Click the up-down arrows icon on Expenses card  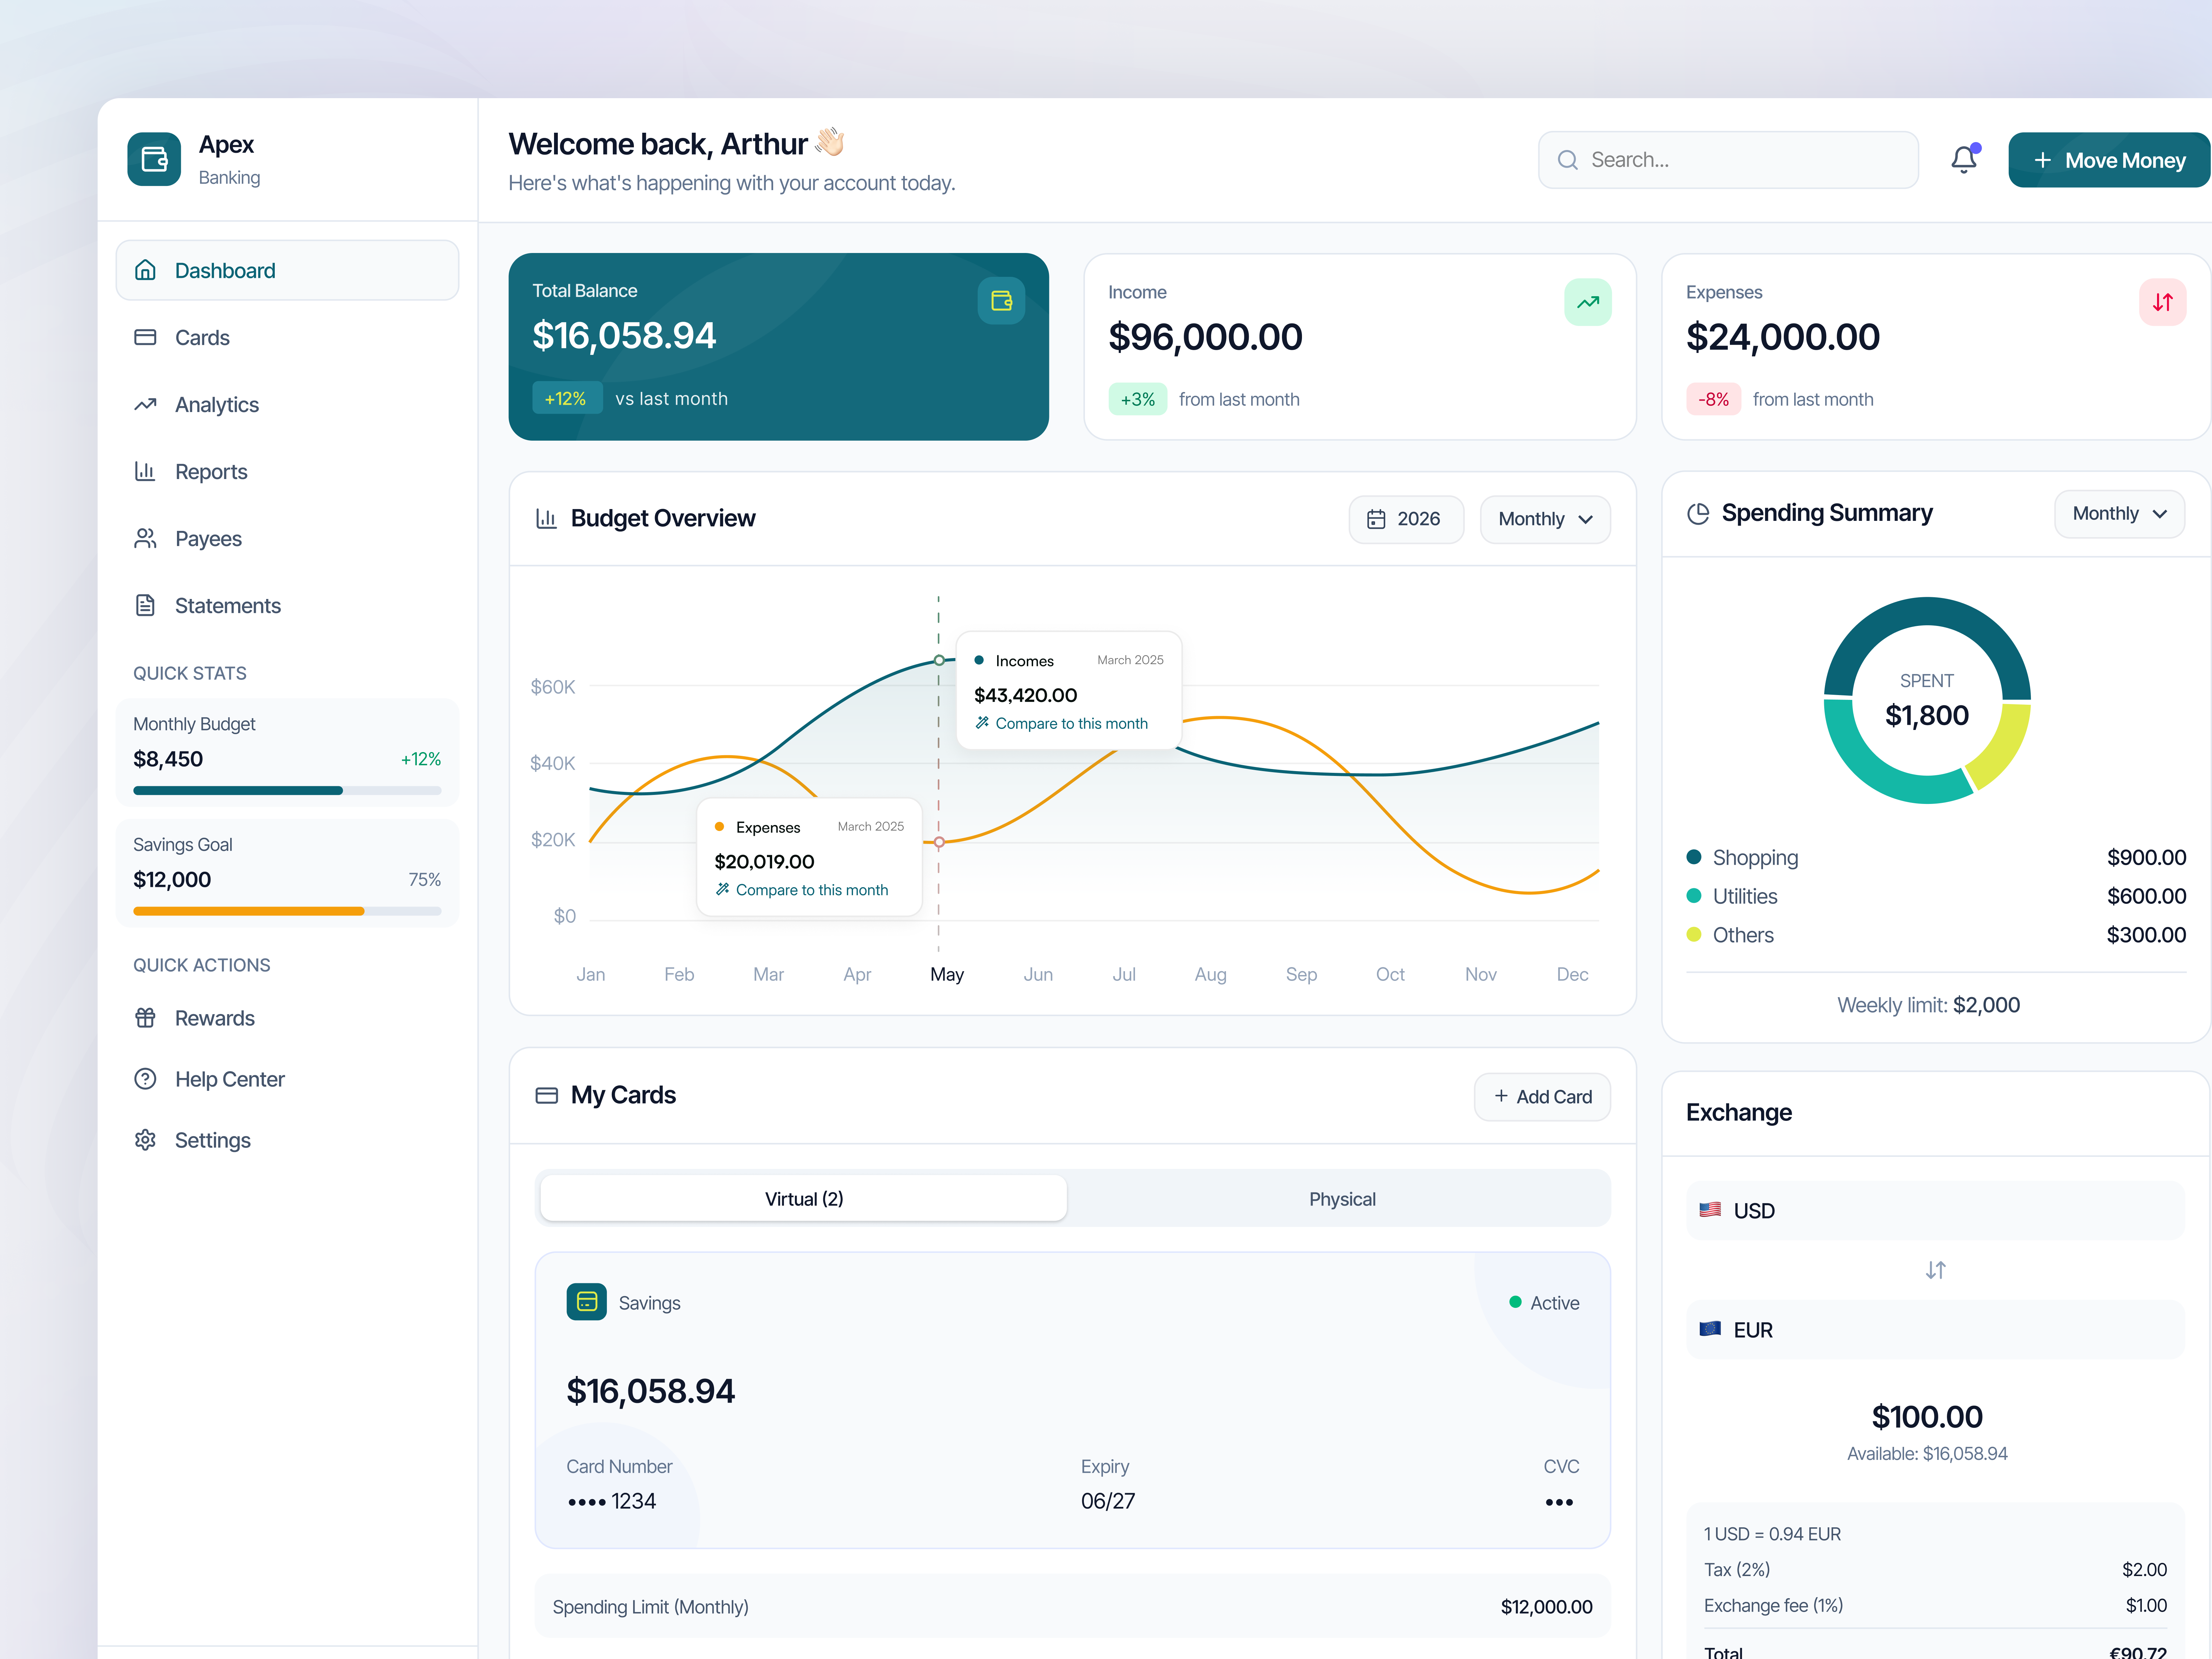[x=2163, y=302]
